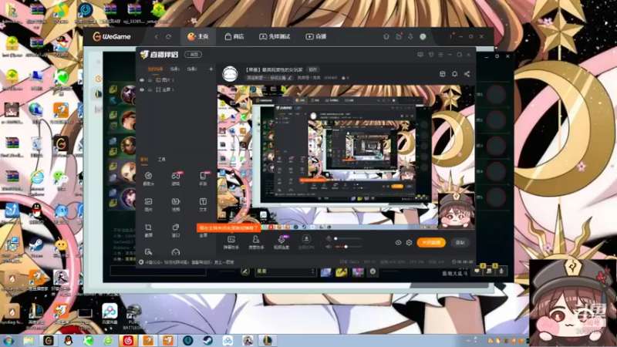Open notifications bell in 直播伴侣
Viewport: 617px width, 347px height.
454,74
